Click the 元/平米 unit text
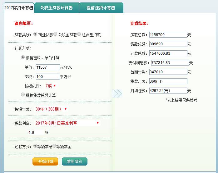Image resolution: width=218 pixels, height=173 pixels. 66,67
